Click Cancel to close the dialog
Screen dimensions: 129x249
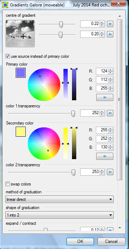click(x=112, y=242)
